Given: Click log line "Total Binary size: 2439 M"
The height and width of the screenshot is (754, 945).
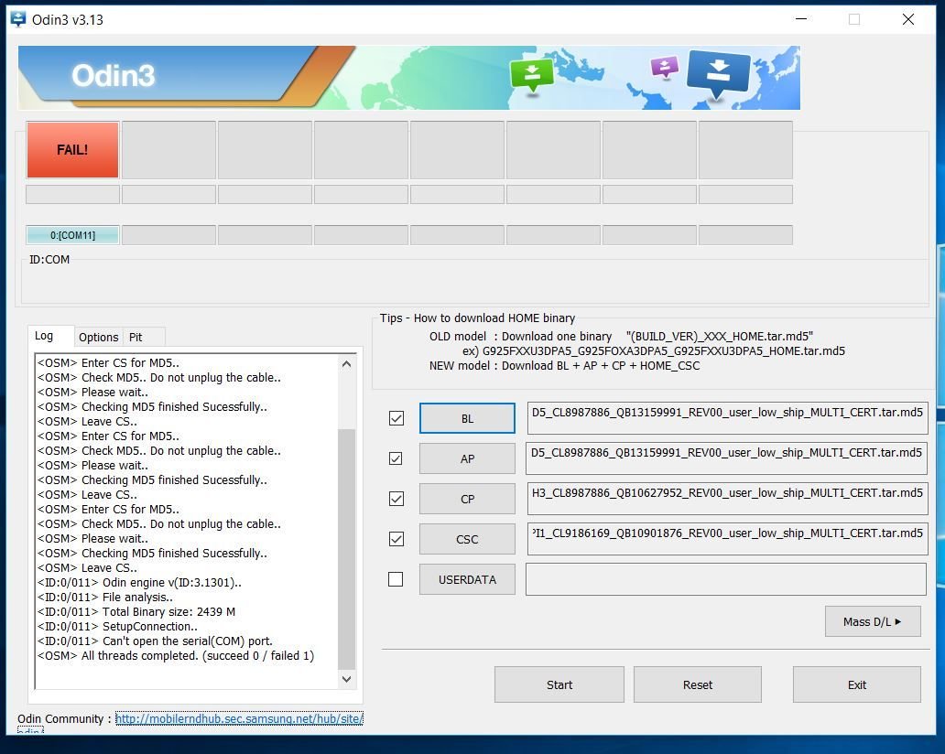Looking at the screenshot, I should pyautogui.click(x=136, y=612).
